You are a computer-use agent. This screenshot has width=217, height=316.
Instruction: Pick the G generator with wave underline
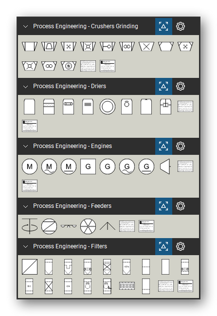tap(127, 167)
